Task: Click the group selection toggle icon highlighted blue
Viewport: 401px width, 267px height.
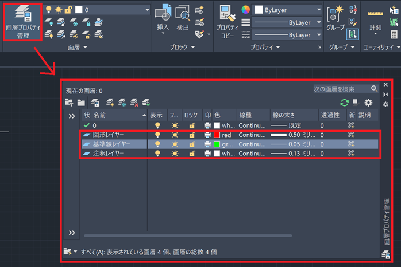Action: [353, 34]
